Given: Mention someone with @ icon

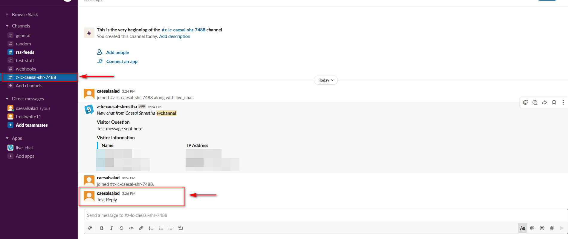Looking at the screenshot, I should [x=532, y=228].
